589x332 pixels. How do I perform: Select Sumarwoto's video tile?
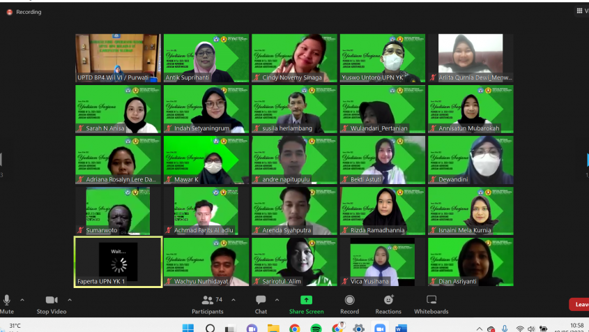[118, 211]
